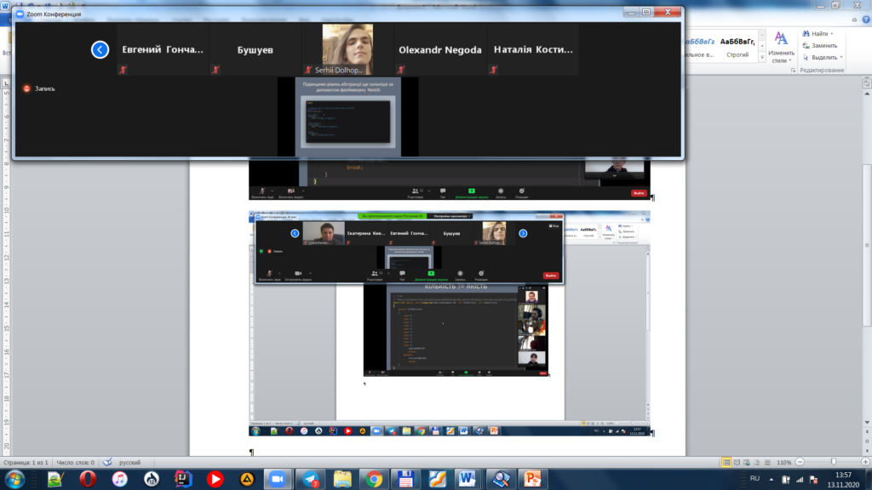Switch to Microsoft Word on the taskbar

pyautogui.click(x=468, y=479)
